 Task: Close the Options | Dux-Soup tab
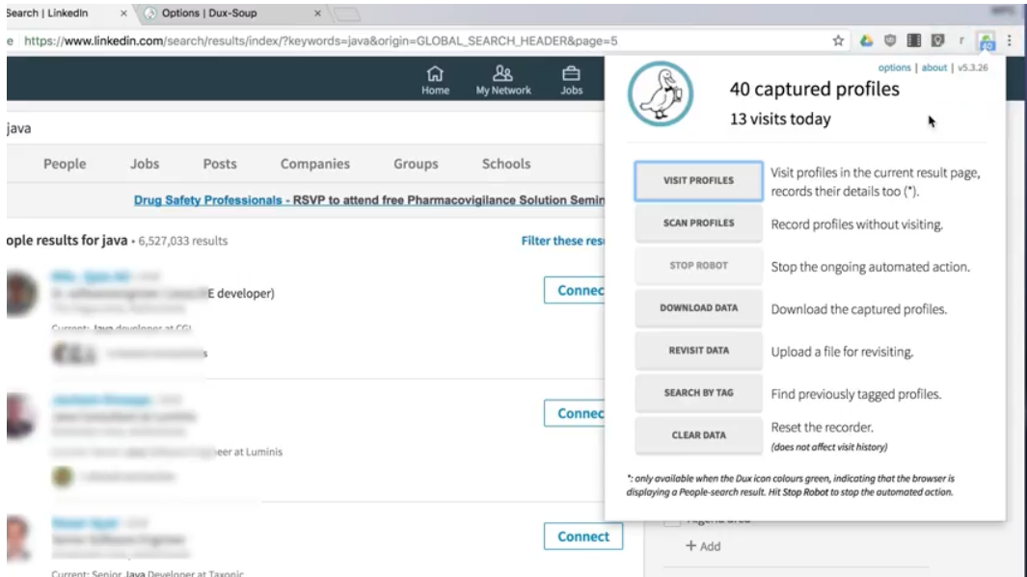click(317, 13)
